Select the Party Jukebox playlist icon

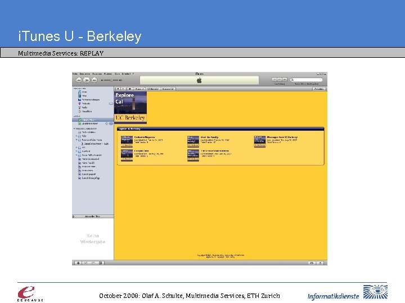(x=79, y=132)
